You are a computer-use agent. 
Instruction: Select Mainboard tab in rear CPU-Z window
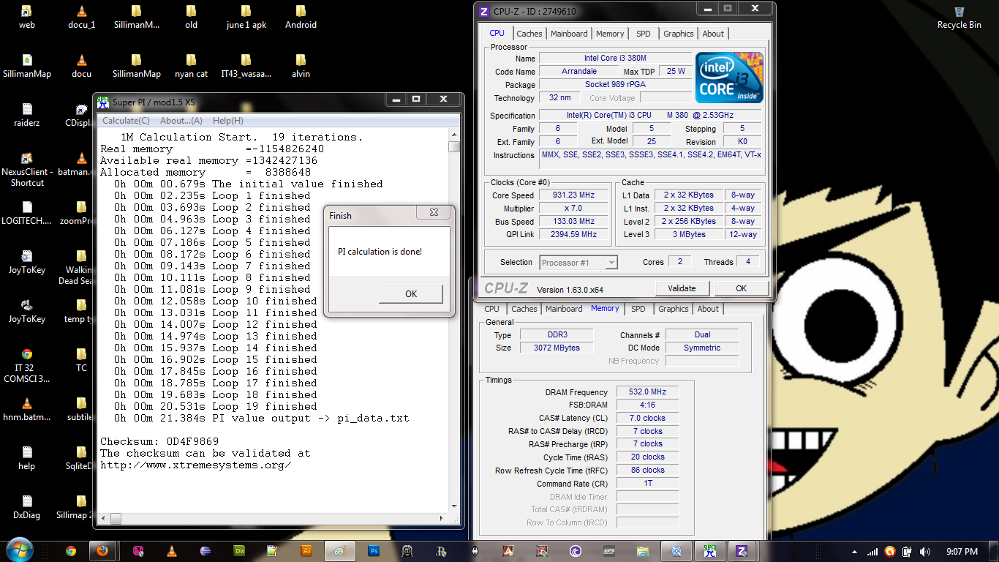564,309
